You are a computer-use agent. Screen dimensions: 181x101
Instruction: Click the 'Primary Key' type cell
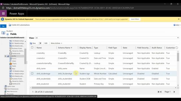click(x=99, y=84)
